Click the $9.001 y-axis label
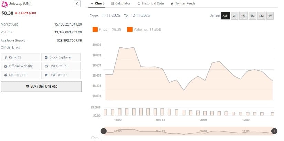The width and height of the screenshot is (284, 141). click(96, 45)
